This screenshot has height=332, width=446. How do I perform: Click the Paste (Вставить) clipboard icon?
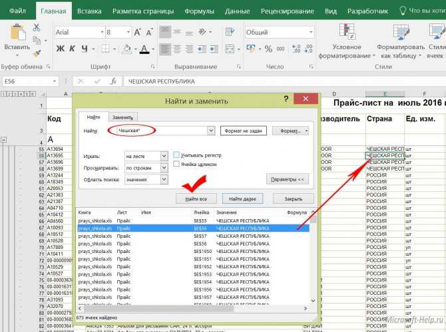[x=17, y=33]
